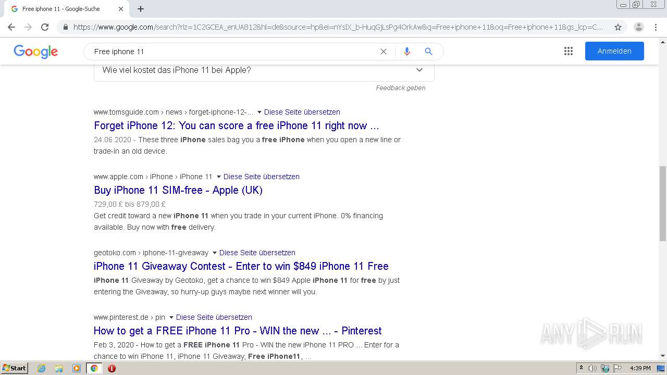The width and height of the screenshot is (667, 375).
Task: Open the Windows Start menu
Action: point(14,368)
